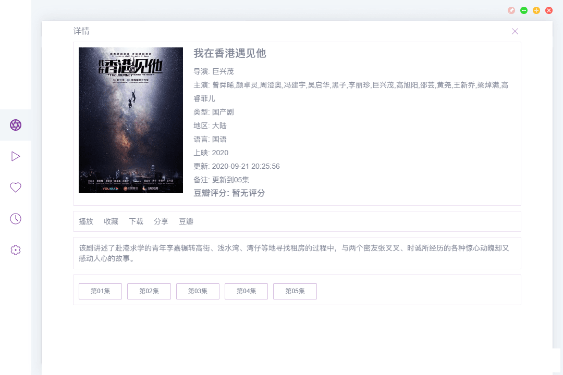Screen dimensions: 563x375
Task: Click the title 我在香港遇见他
Action: pyautogui.click(x=230, y=54)
